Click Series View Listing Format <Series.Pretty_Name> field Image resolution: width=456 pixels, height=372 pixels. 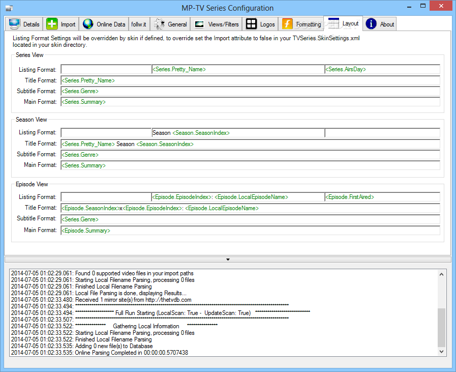click(x=238, y=69)
